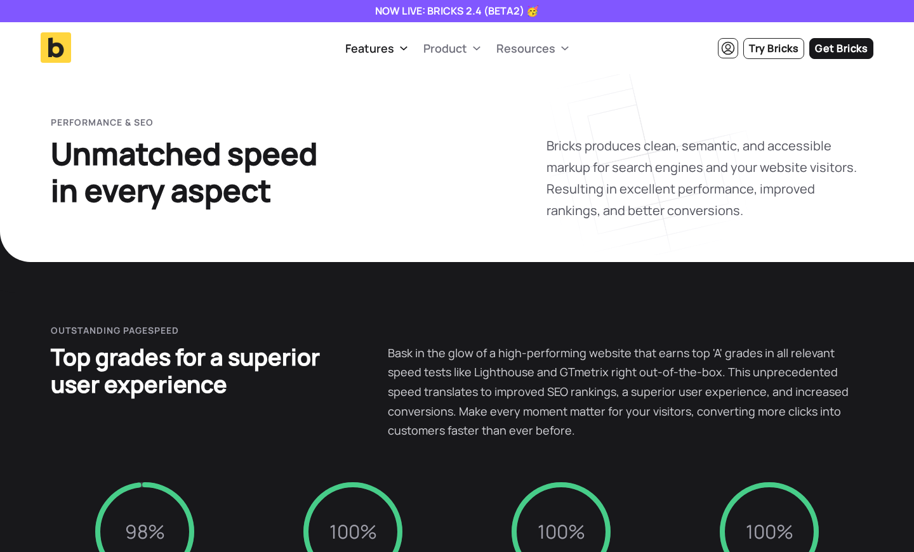Screen dimensions: 914x552
Task: Open the Resources menu
Action: 526,48
